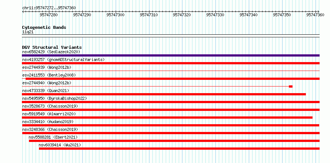Image resolution: width=330 pixels, height=163 pixels.
Task: Click the Cytogenetic Bands track title
Action: [x=44, y=27]
